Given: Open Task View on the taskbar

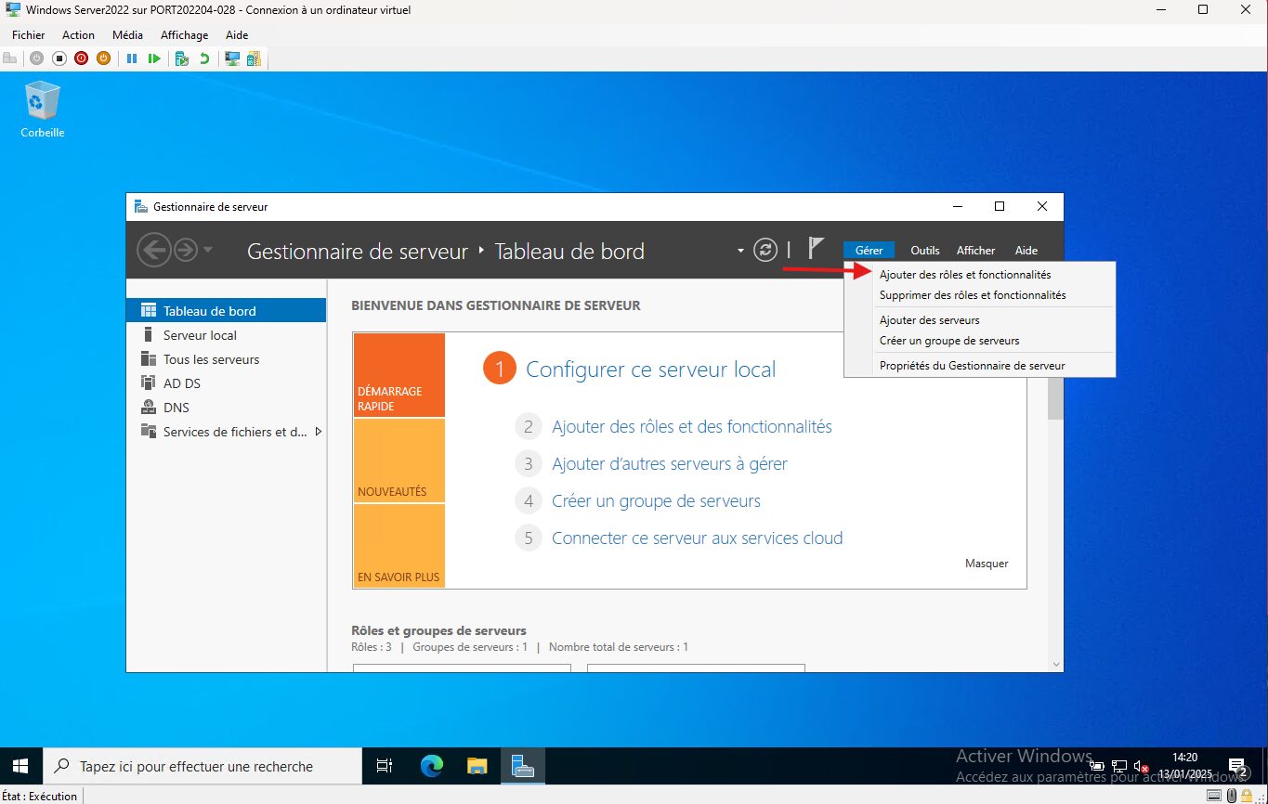Looking at the screenshot, I should tap(384, 766).
